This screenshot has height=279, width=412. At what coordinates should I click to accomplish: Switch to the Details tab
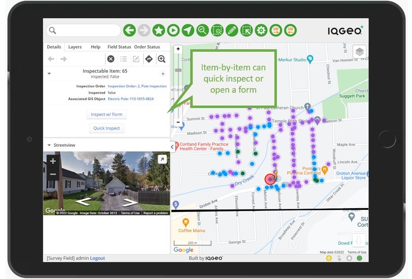[x=54, y=47]
